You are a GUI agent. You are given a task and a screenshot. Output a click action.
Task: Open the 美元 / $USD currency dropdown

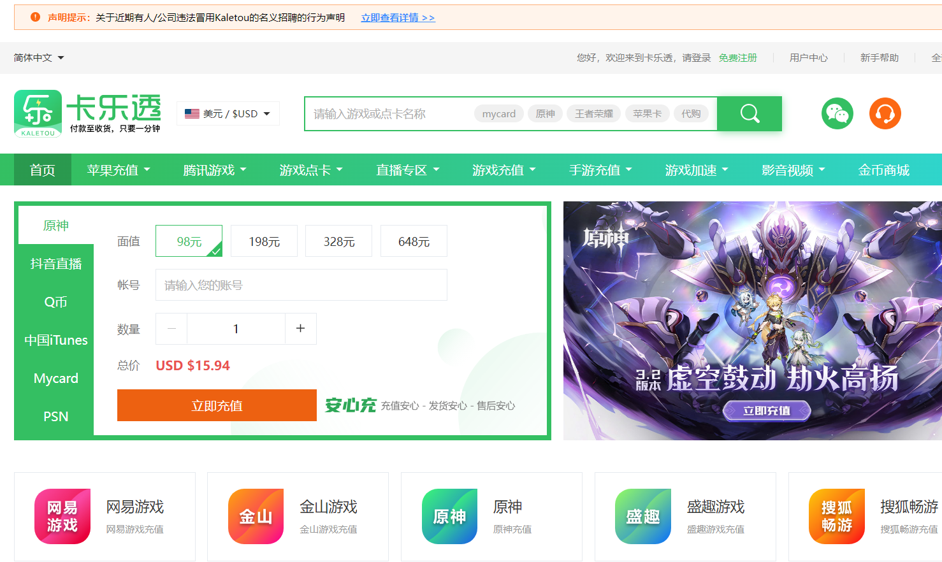(228, 113)
